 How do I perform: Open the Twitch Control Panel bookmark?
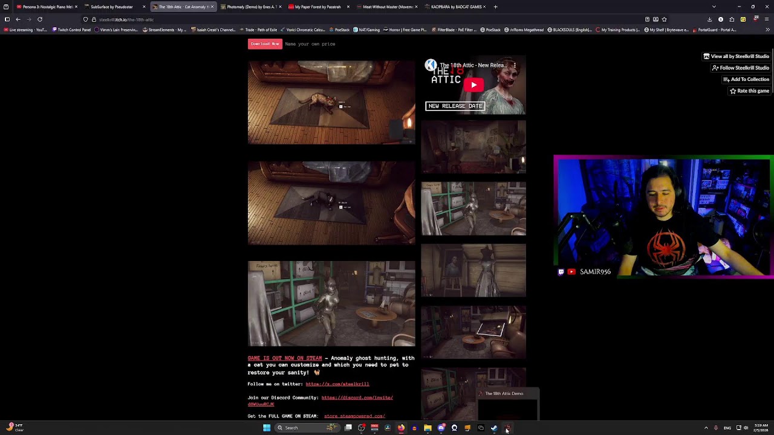point(72,30)
